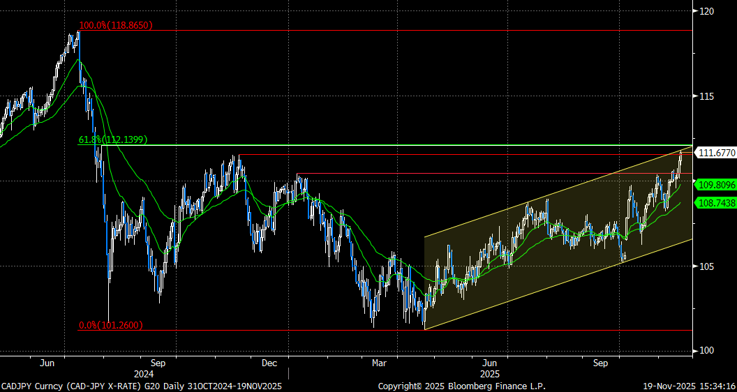The image size is (737, 392).
Task: Click the 115 price axis label
Action: click(x=706, y=96)
